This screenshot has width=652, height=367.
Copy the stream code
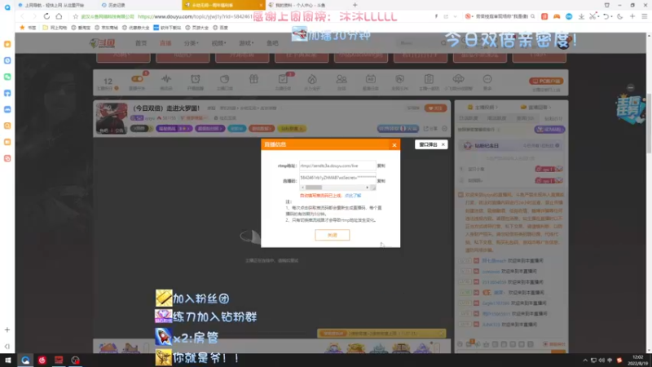pyautogui.click(x=381, y=181)
